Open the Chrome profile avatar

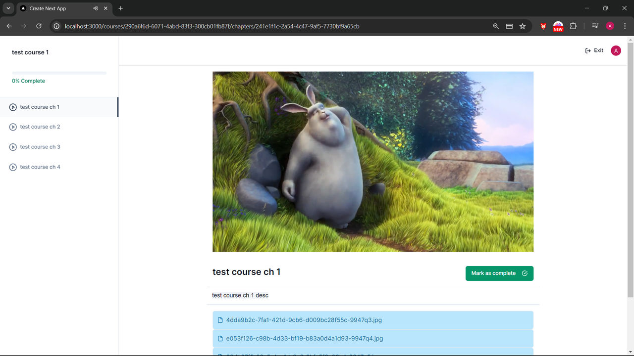pyautogui.click(x=610, y=26)
